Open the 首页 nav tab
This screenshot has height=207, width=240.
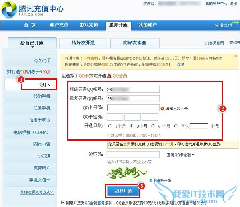coord(30,25)
